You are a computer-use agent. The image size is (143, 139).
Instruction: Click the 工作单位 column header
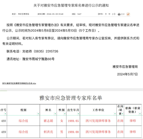98,110
